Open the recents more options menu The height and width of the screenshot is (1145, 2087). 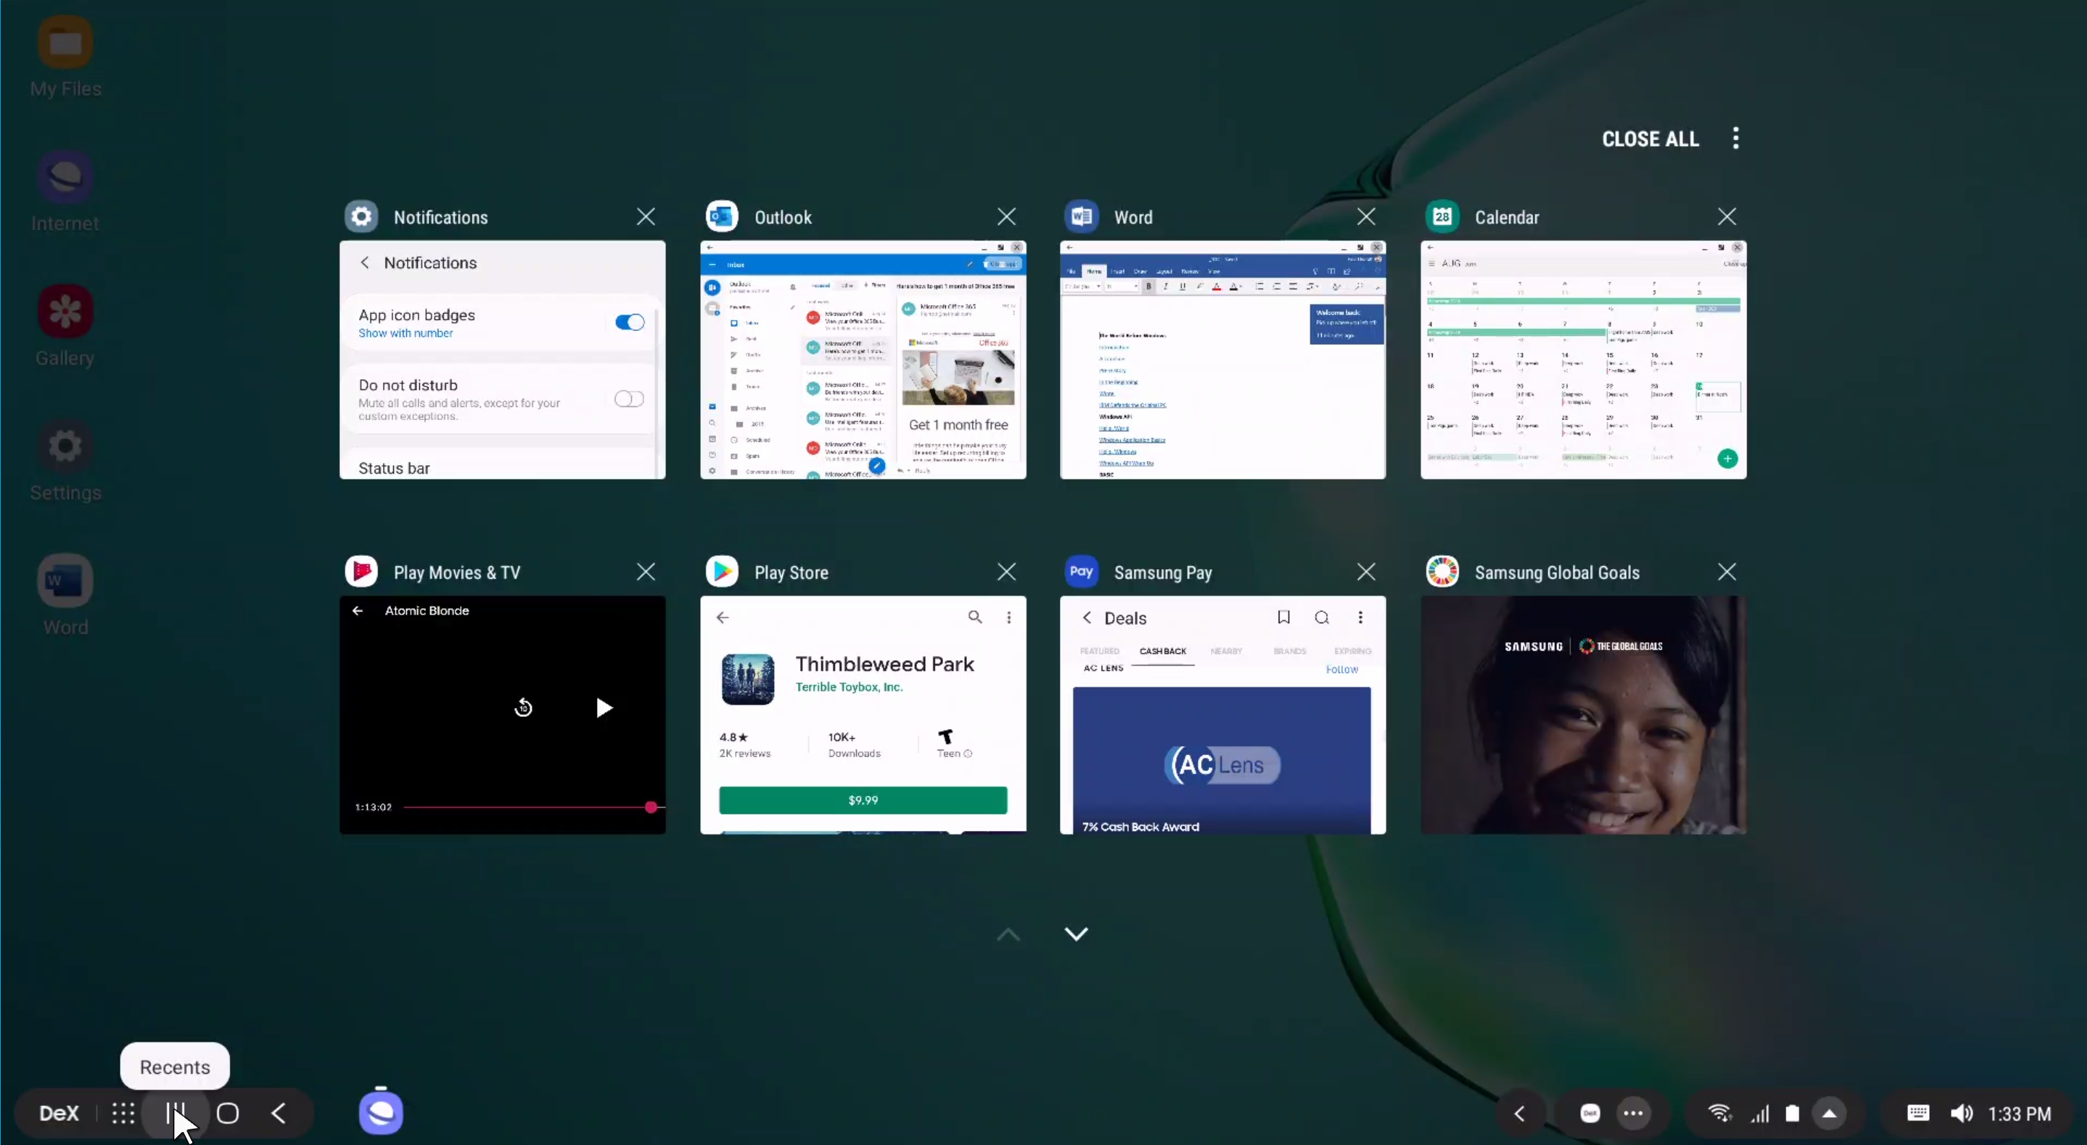pos(1736,137)
